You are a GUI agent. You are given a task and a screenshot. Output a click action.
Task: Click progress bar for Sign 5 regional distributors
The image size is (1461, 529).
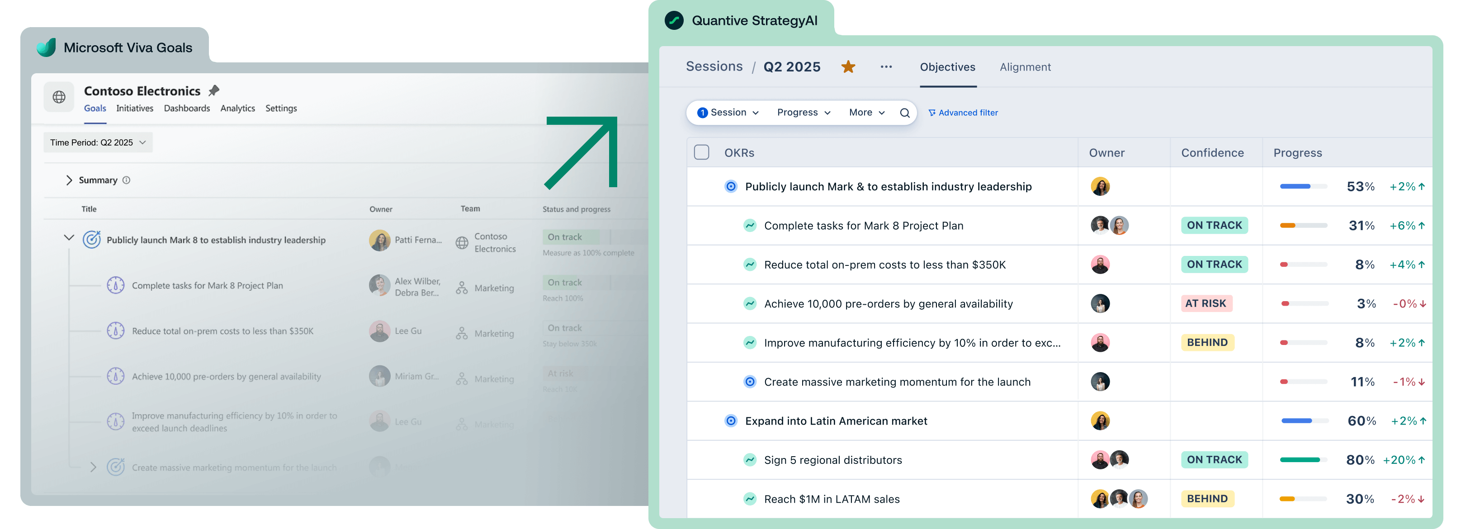(1303, 460)
